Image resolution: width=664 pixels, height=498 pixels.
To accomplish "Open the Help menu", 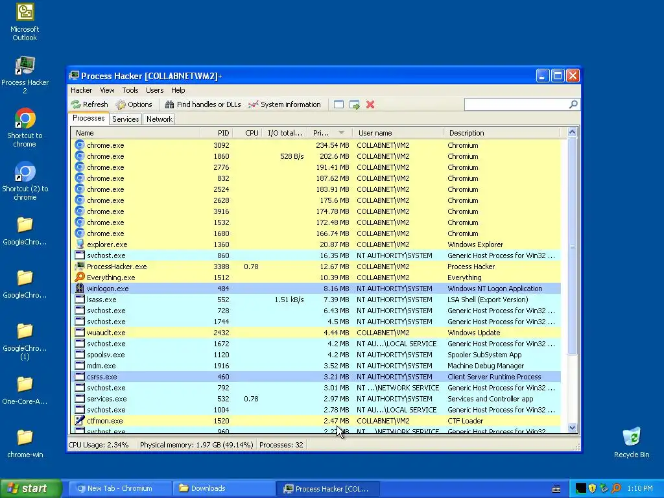I will click(178, 90).
